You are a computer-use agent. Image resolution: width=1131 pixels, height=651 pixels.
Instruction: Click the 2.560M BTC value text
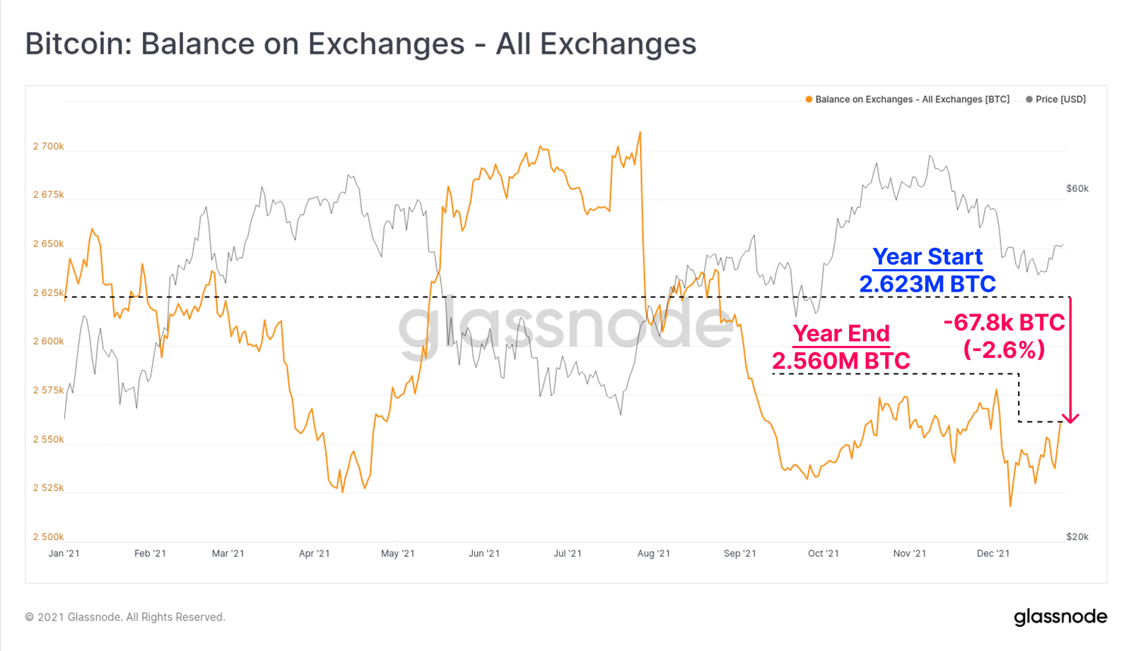[841, 361]
